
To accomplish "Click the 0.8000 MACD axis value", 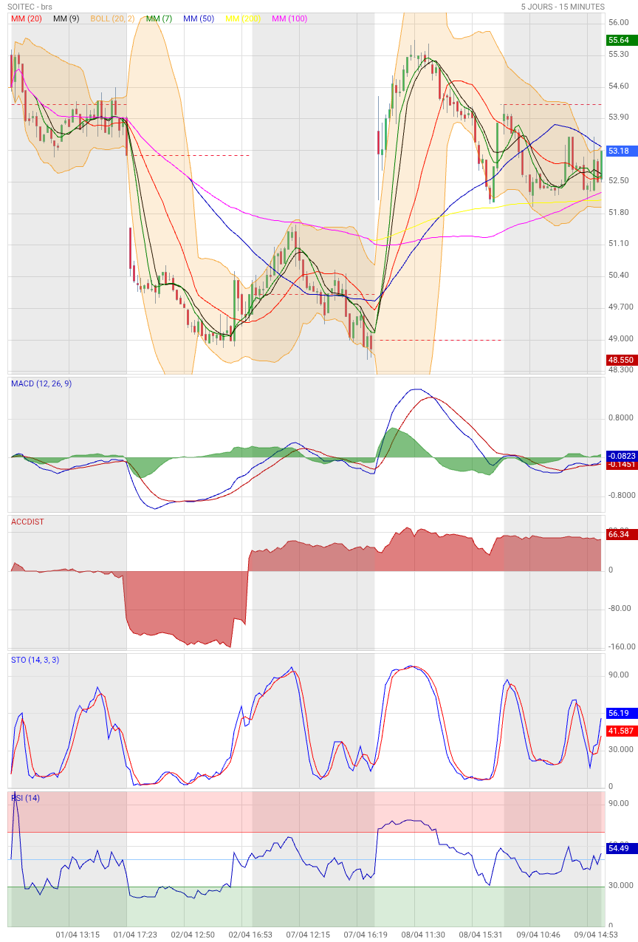I will [621, 419].
